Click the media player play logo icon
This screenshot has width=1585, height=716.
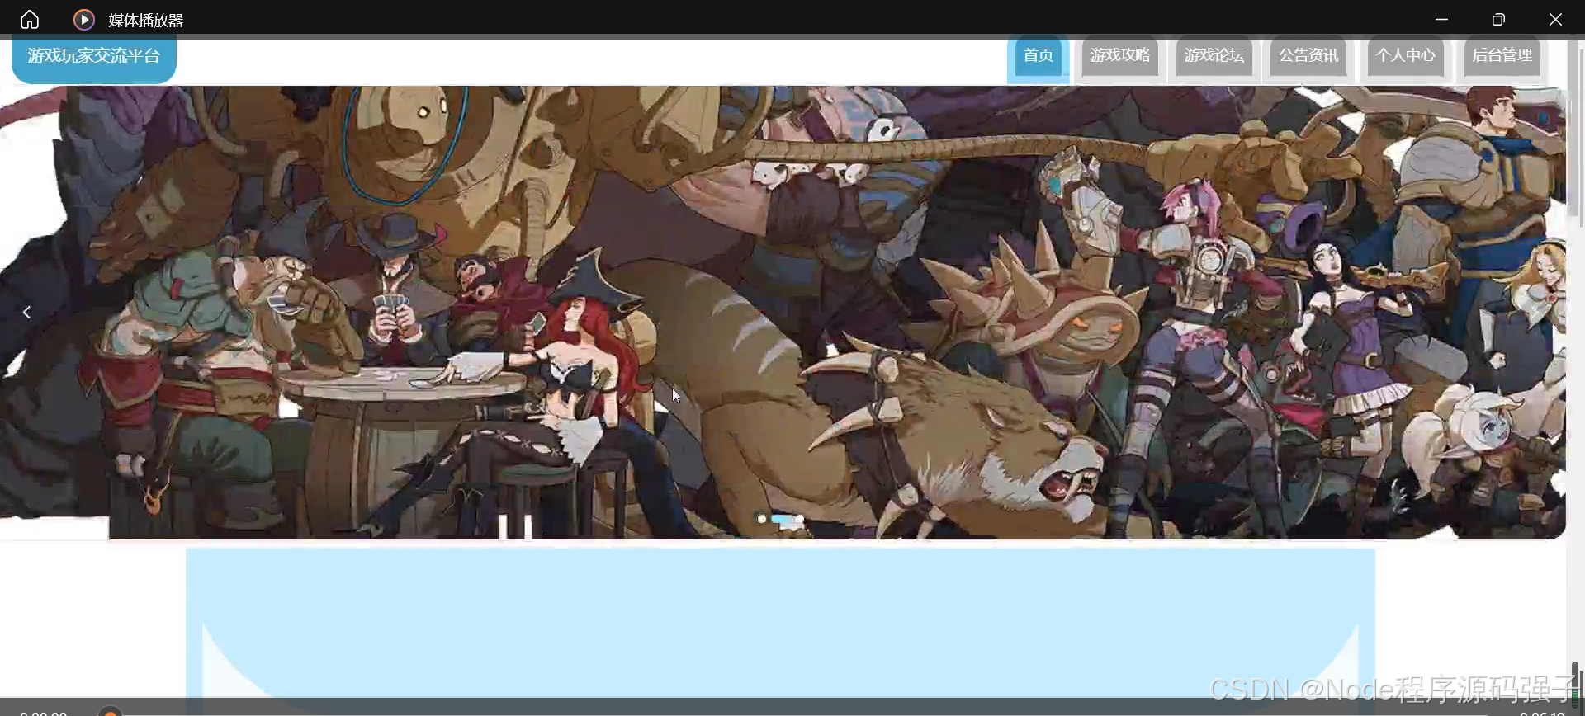[83, 19]
